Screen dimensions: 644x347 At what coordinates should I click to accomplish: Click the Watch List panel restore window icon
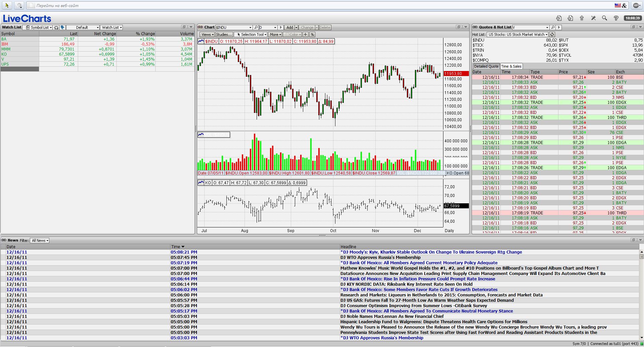click(x=184, y=27)
